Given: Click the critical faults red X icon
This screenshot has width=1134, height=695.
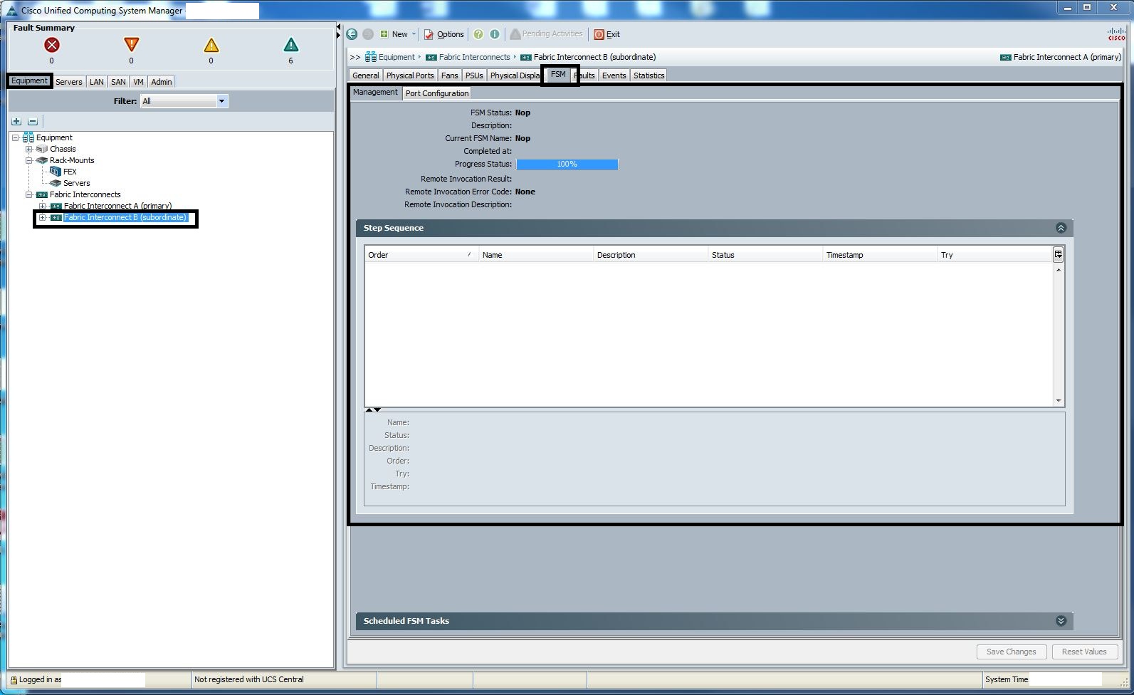Looking at the screenshot, I should click(x=51, y=46).
